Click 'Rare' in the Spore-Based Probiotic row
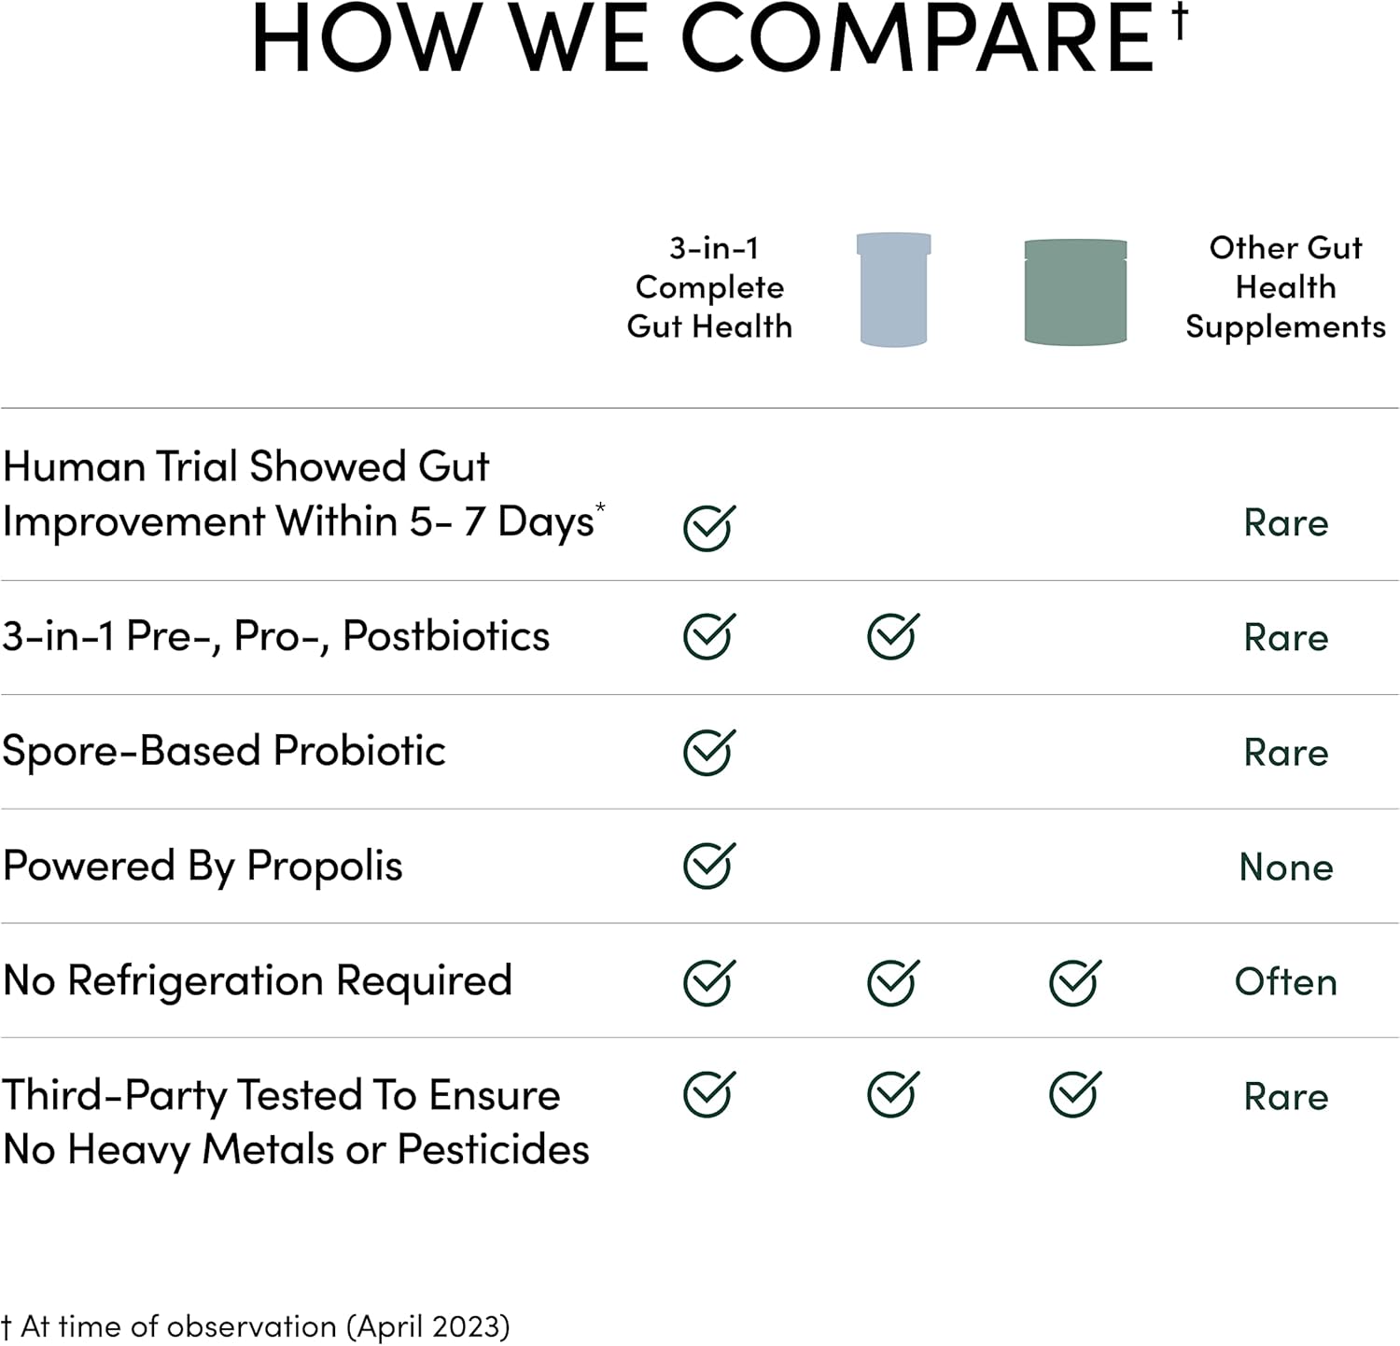Screen dimensions: 1400x1346 [x=1285, y=753]
